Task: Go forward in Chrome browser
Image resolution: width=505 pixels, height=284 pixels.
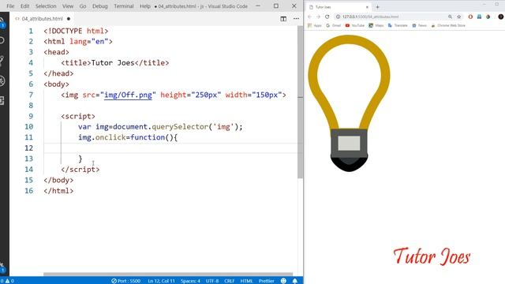Action: (318, 17)
